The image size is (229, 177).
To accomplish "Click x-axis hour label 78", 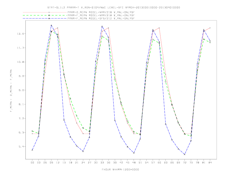I will [197, 163].
